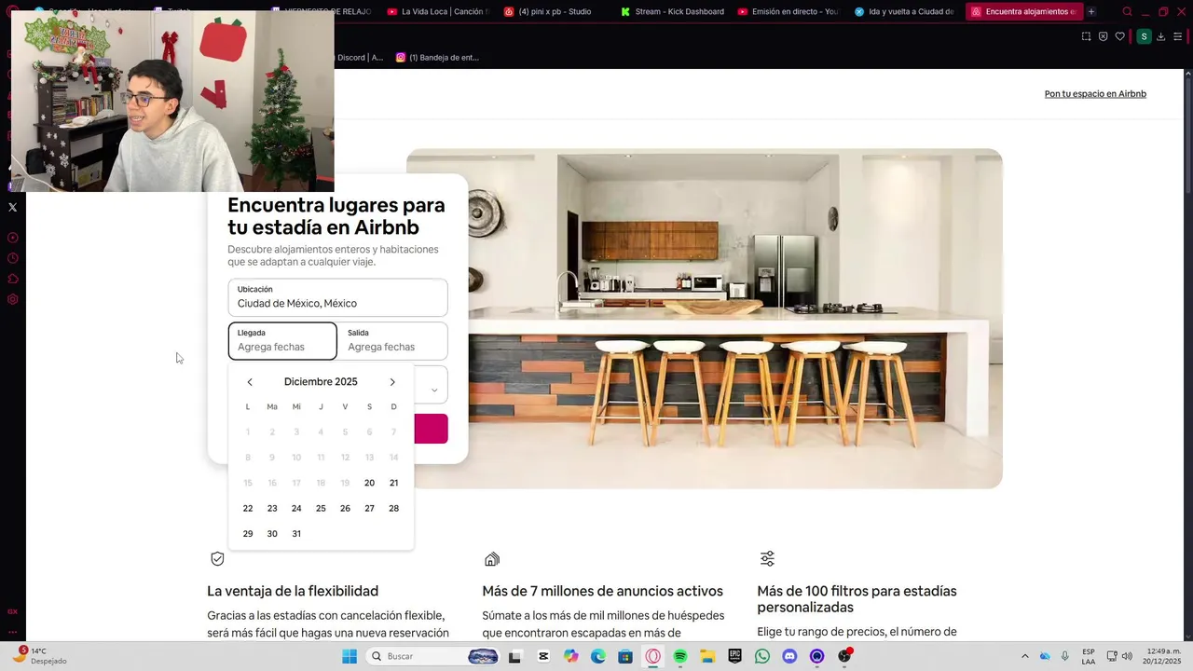1193x671 pixels.
Task: Select December 24 in calendar
Action: (x=296, y=508)
